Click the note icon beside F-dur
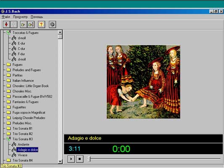The image size is (224, 168). coord(14,54)
